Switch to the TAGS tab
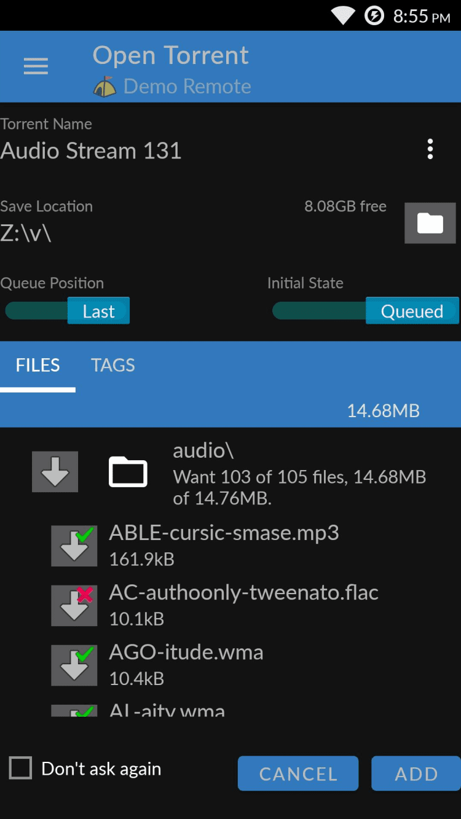Viewport: 461px width, 819px height. click(x=113, y=366)
